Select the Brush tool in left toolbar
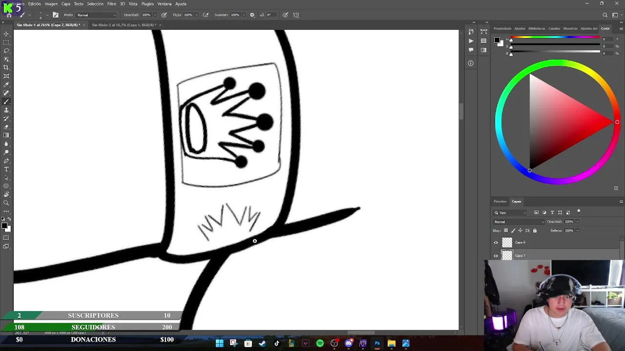Screen dimensions: 625x351 (x=6, y=102)
